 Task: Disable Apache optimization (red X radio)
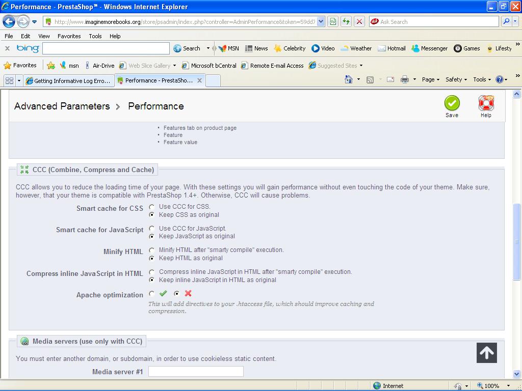click(x=176, y=294)
